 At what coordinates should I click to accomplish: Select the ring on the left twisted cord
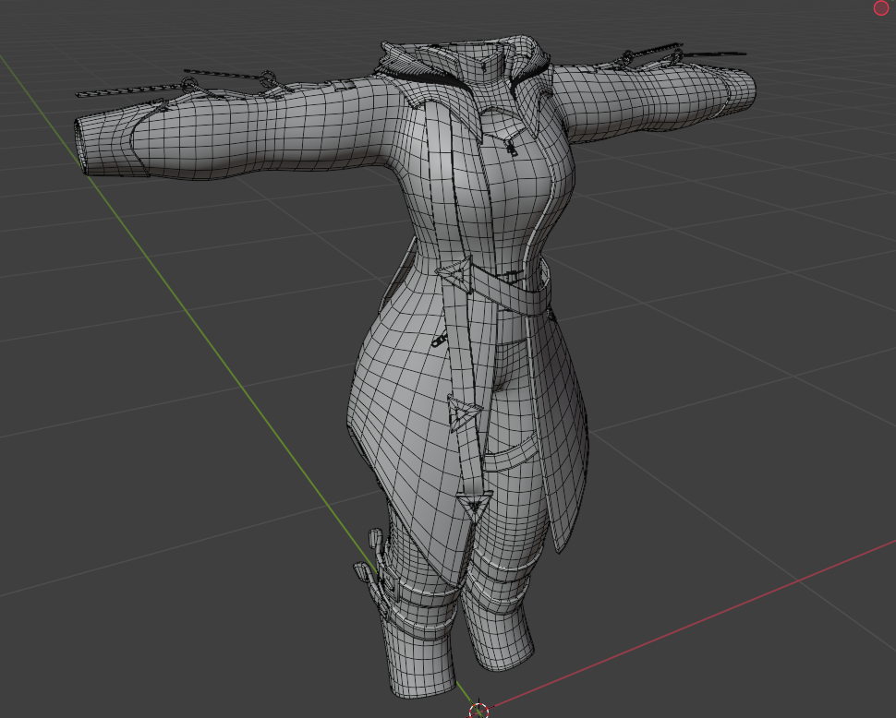(x=268, y=78)
